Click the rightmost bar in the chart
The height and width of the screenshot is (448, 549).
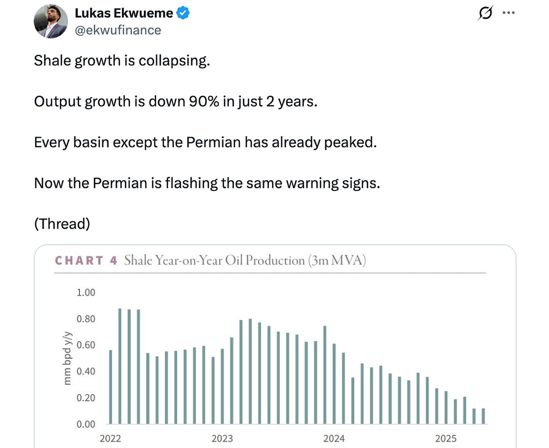click(483, 416)
